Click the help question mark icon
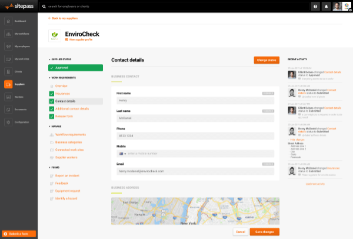Screen dimensions: 353x239 click(x=315, y=6)
